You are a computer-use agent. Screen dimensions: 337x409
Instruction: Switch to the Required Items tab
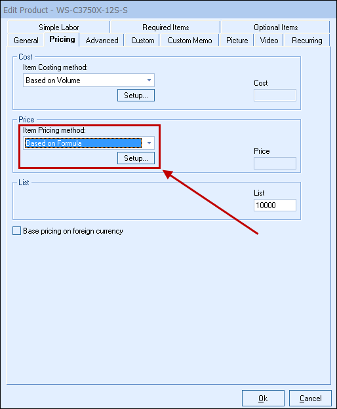coord(165,27)
